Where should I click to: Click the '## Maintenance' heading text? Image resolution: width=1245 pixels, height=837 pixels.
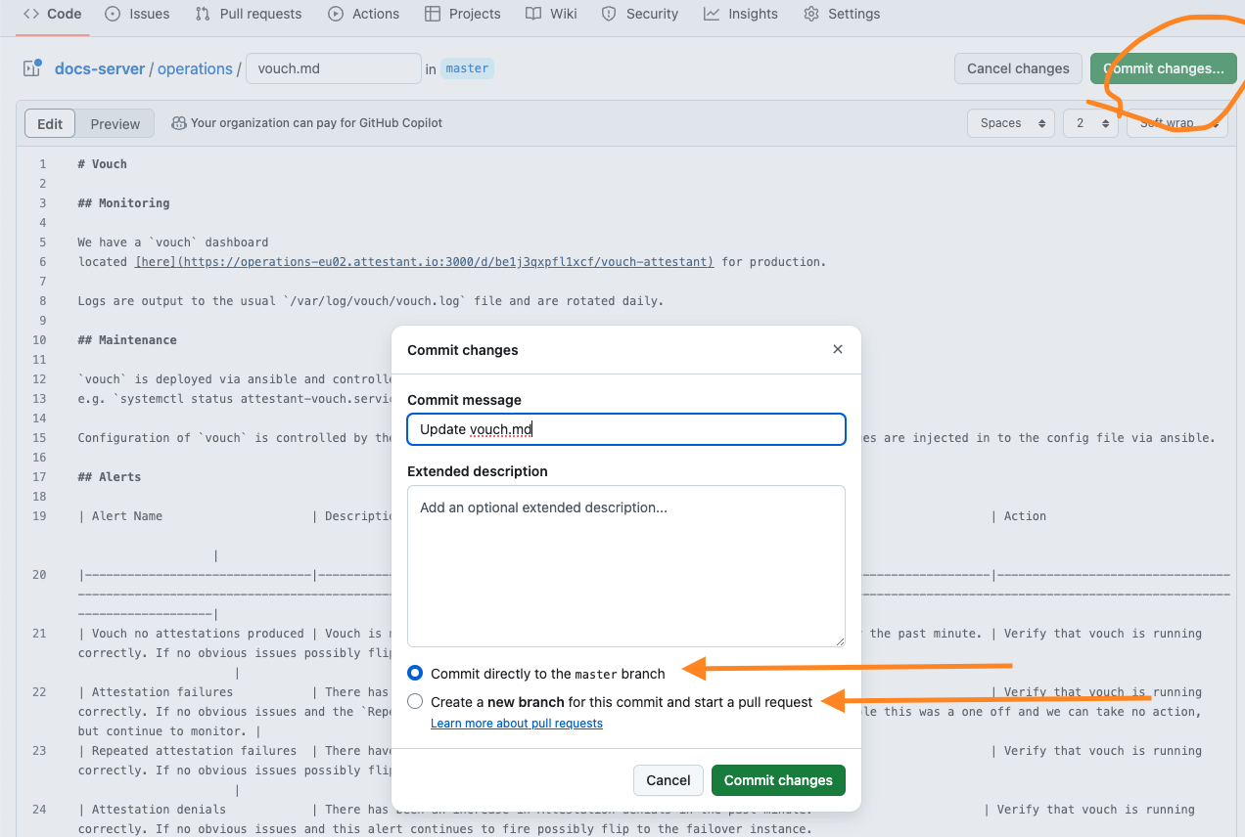coord(127,340)
